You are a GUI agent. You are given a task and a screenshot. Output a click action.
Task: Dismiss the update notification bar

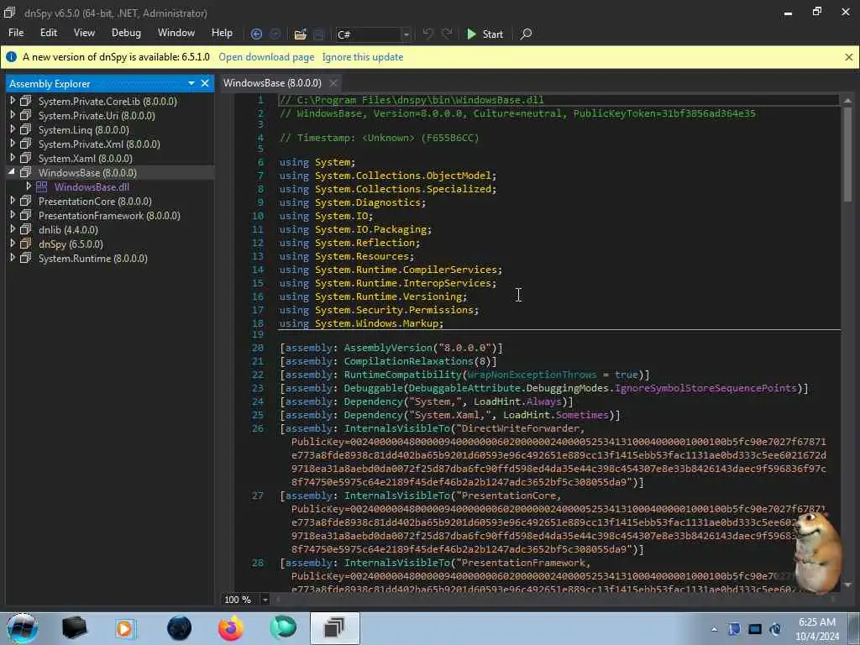coord(848,57)
